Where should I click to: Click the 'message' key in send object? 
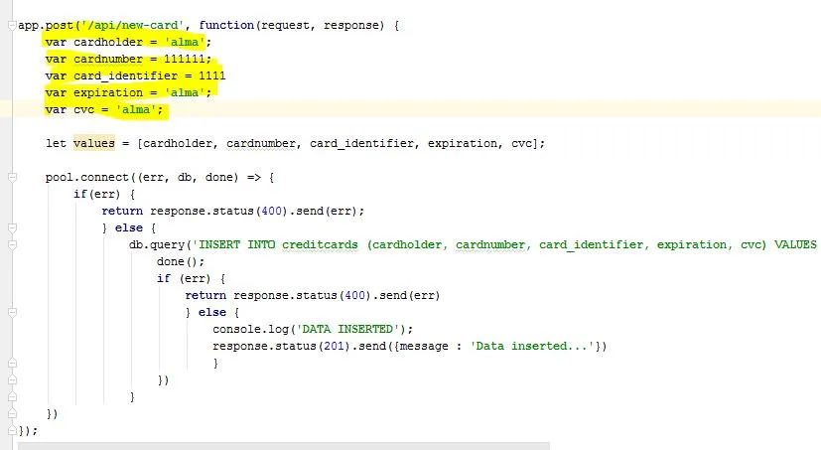[x=424, y=346]
